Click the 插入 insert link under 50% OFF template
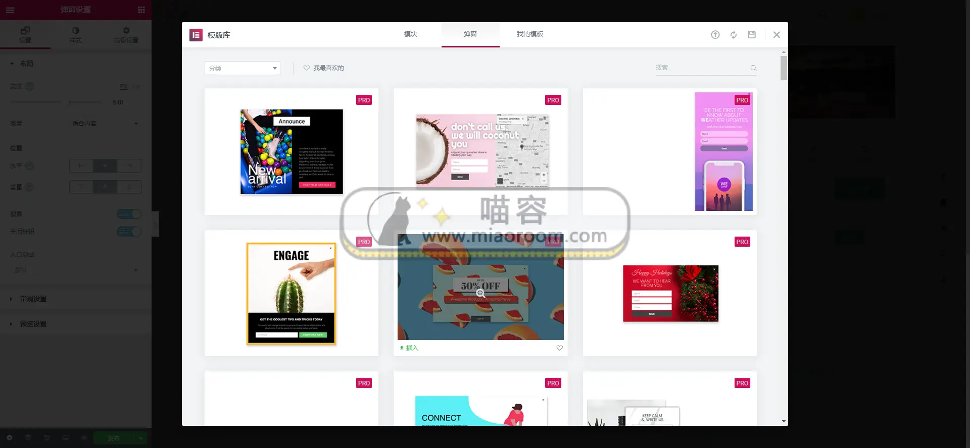Screen dimensions: 970x448 (x=409, y=348)
